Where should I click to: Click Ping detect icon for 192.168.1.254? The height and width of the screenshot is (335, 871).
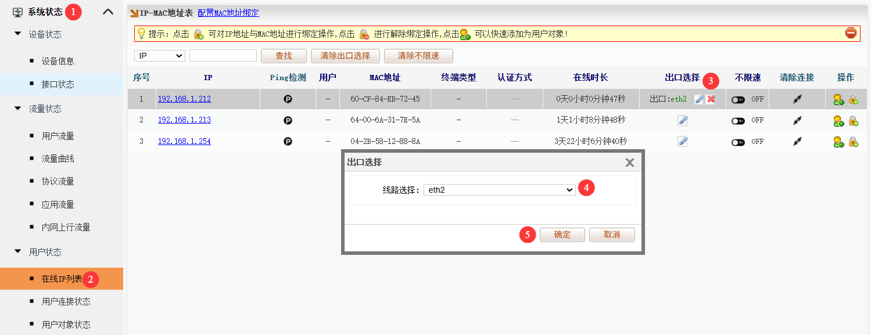(x=288, y=142)
